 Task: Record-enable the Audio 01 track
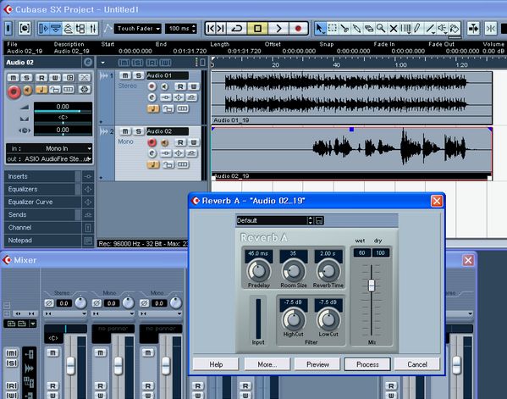click(x=152, y=86)
